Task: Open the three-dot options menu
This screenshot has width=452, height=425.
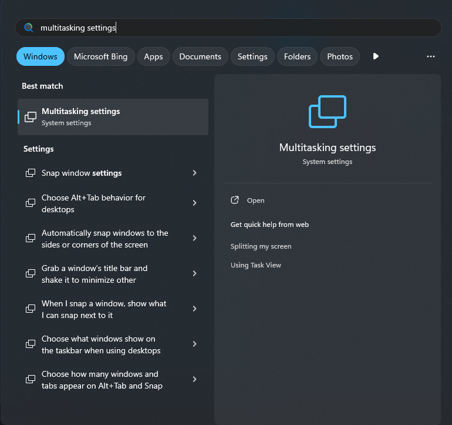Action: (431, 56)
